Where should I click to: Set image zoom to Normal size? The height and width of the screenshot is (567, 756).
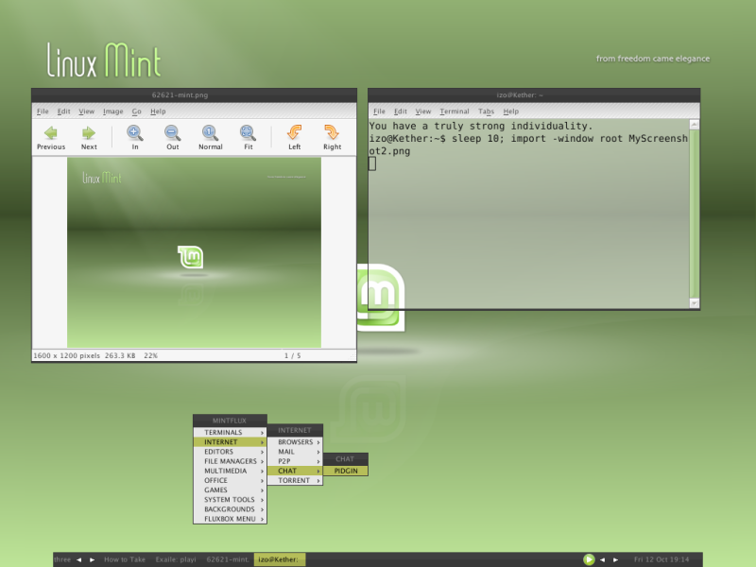point(210,138)
